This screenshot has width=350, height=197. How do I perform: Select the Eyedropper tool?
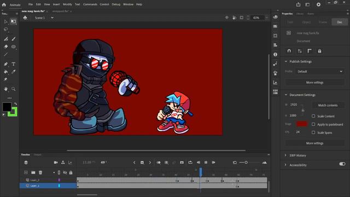click(x=14, y=72)
